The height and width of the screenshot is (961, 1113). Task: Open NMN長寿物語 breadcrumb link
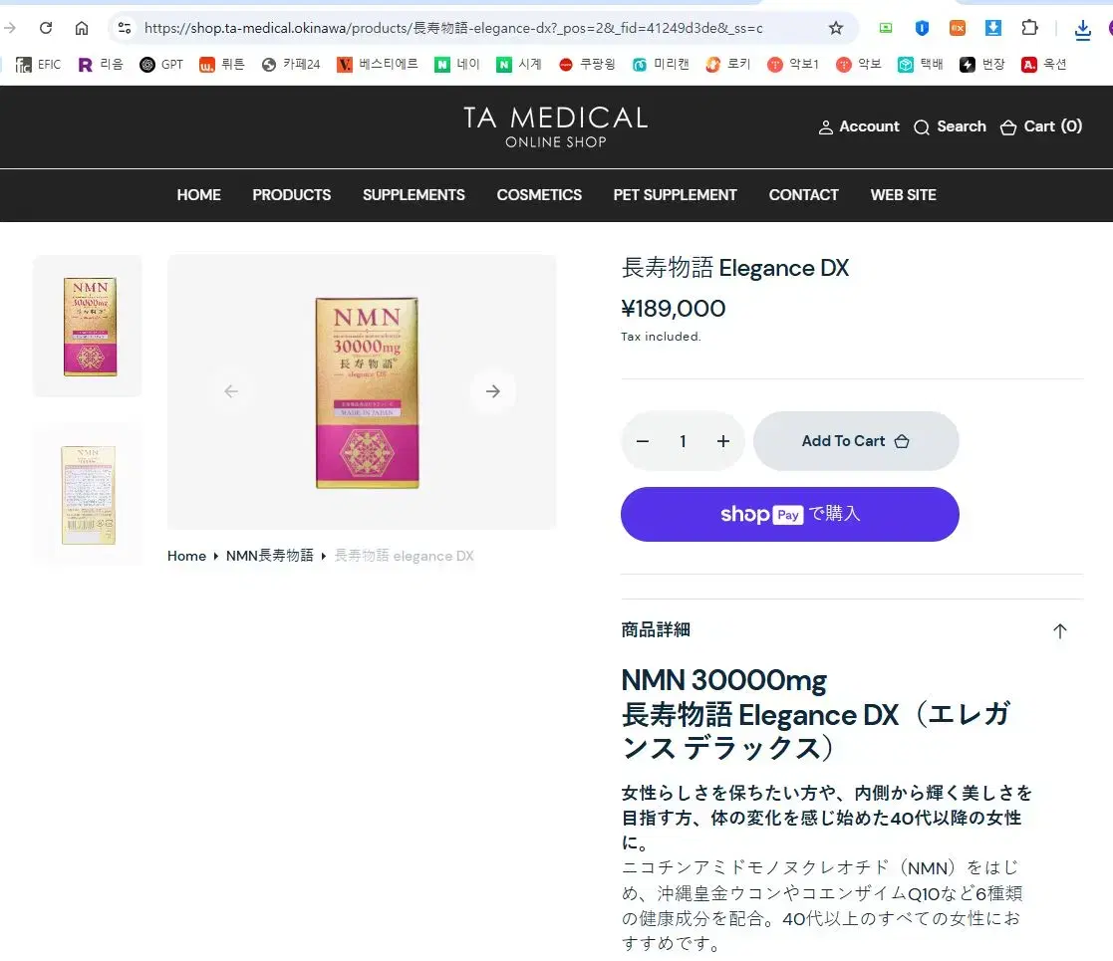click(x=269, y=556)
